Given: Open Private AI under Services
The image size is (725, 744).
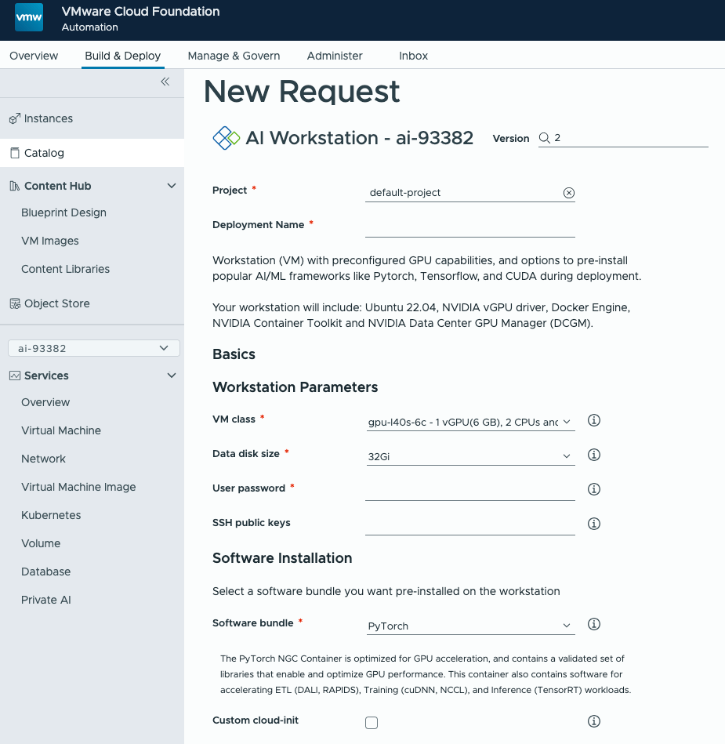Looking at the screenshot, I should tap(46, 601).
